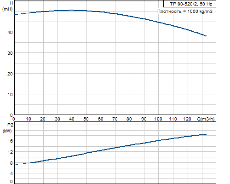Click the 50 tick on the Q axis
230x184 pixels.
86,119
